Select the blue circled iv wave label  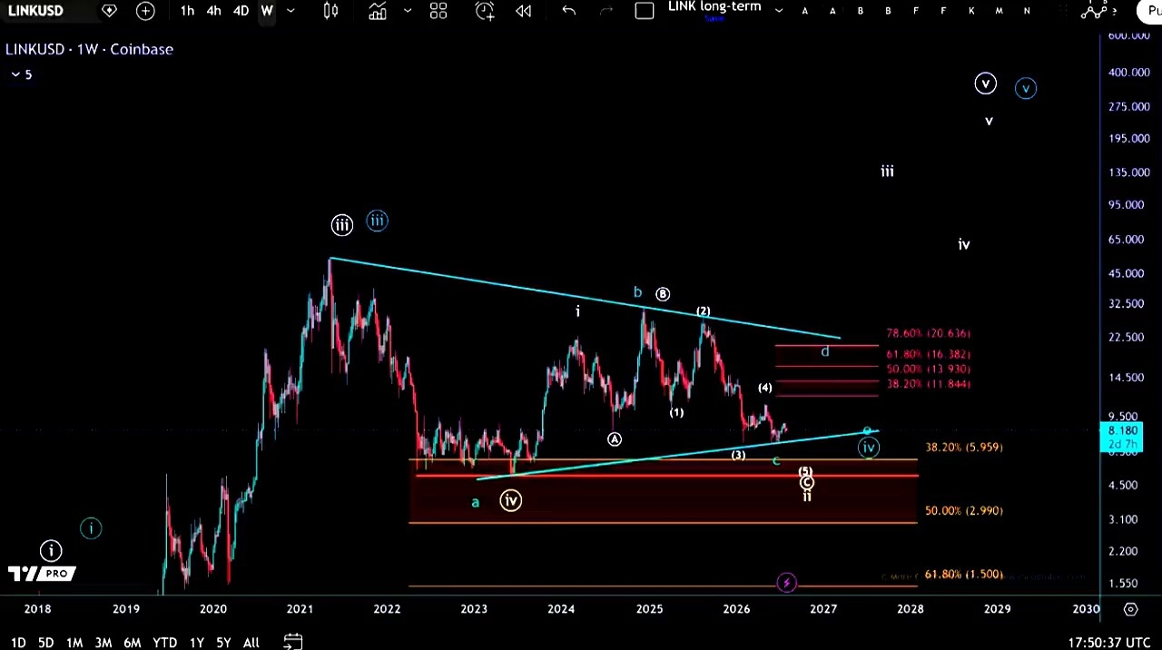click(x=869, y=447)
